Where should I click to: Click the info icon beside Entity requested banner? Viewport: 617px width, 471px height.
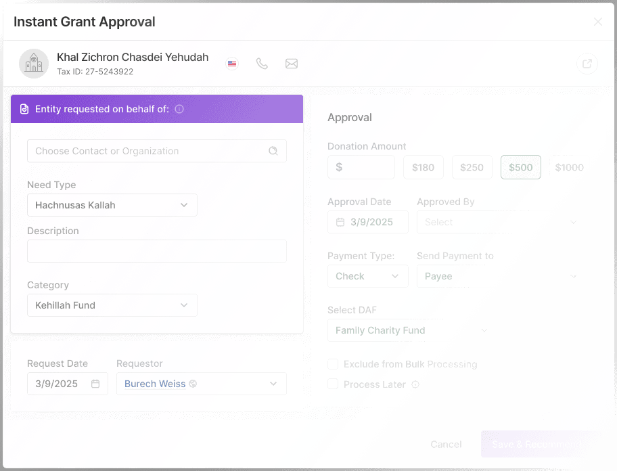point(179,108)
